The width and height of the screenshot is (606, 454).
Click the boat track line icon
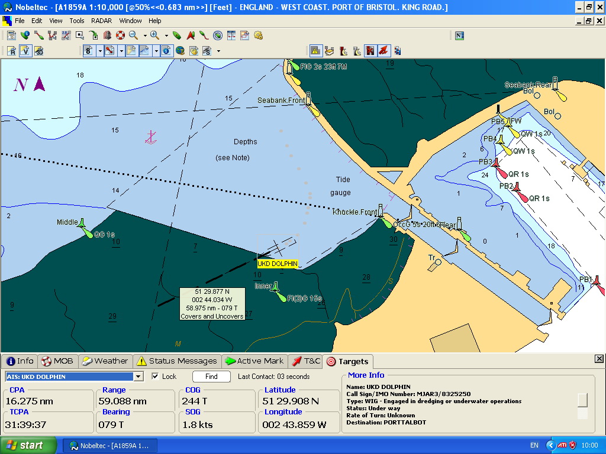tap(204, 35)
